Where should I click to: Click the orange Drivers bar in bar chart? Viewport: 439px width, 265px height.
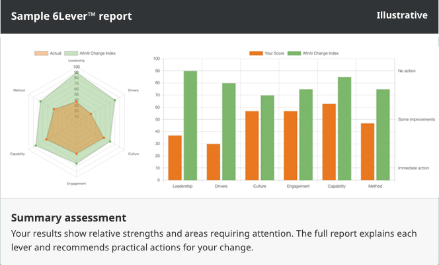(x=214, y=162)
